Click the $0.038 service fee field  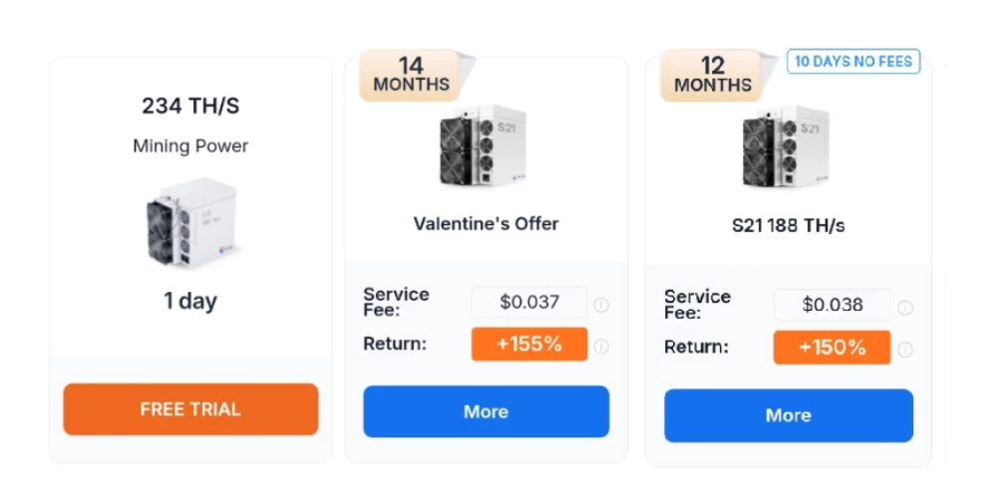[831, 305]
